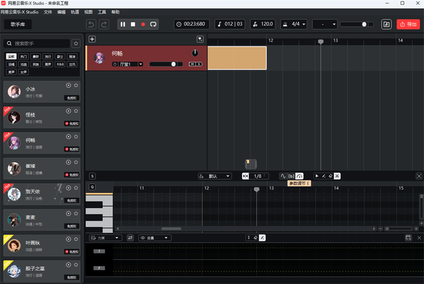Open the 工具 menu
This screenshot has width=424, height=284.
102,12
